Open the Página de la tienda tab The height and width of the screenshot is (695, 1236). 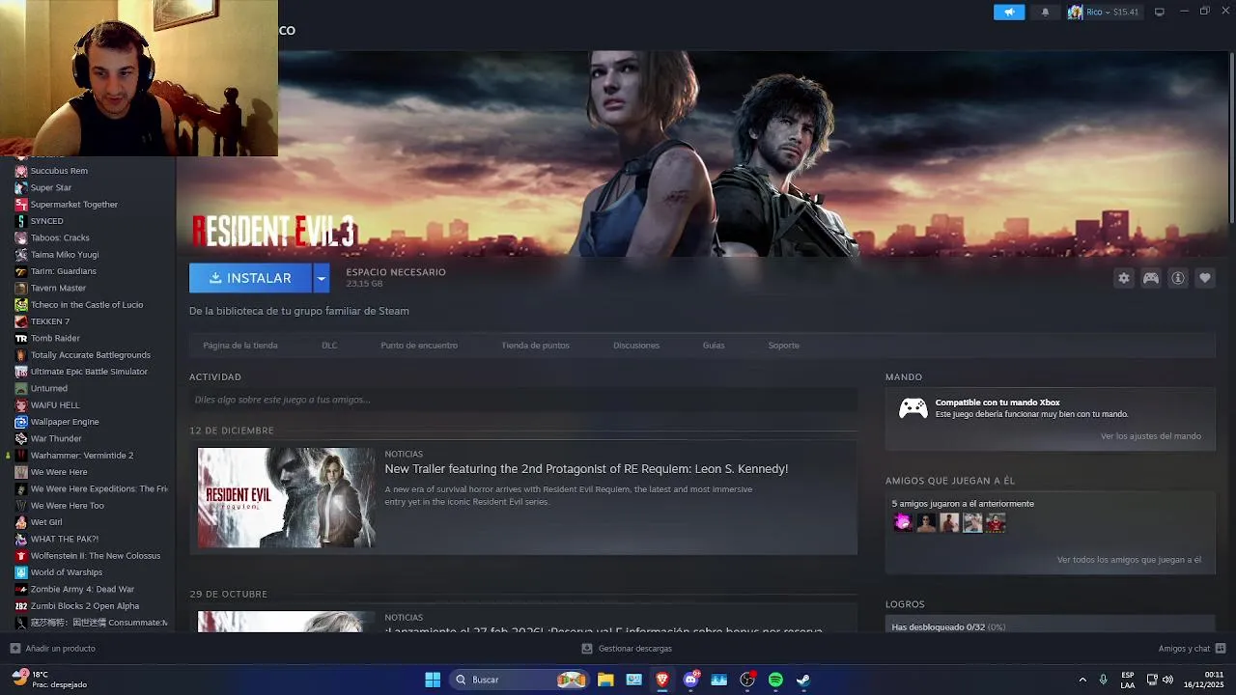pos(240,345)
